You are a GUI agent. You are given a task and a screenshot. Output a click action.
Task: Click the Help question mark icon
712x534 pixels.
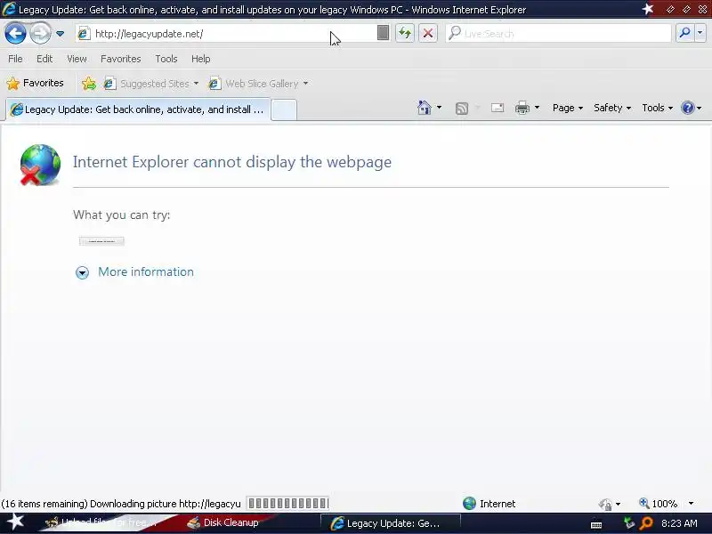[x=687, y=108]
